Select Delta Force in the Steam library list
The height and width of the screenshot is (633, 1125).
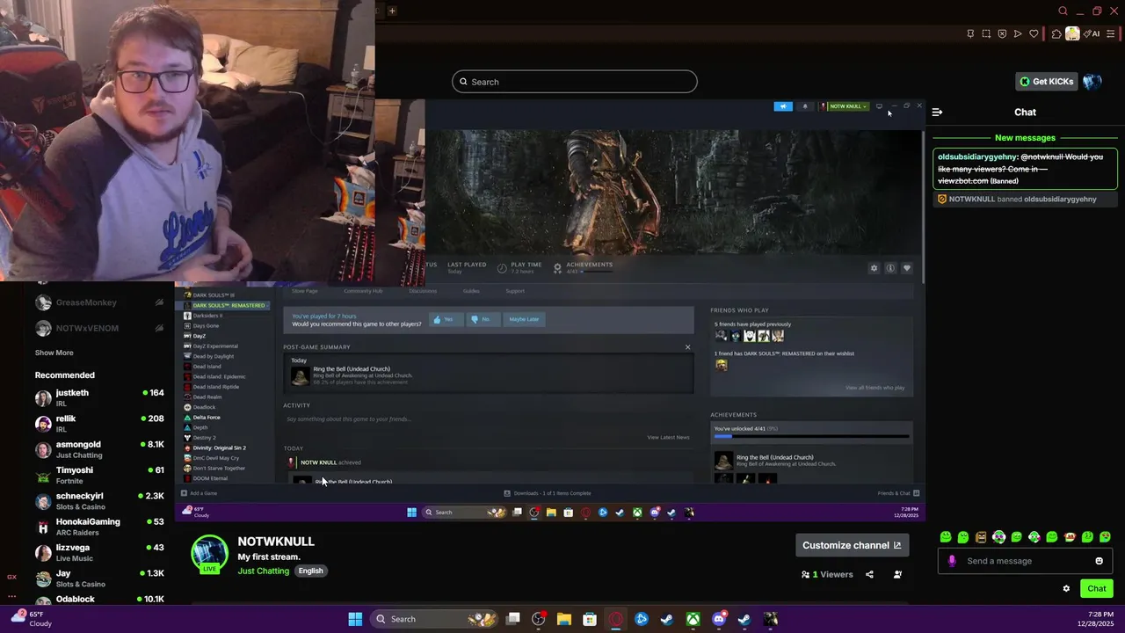tap(207, 417)
